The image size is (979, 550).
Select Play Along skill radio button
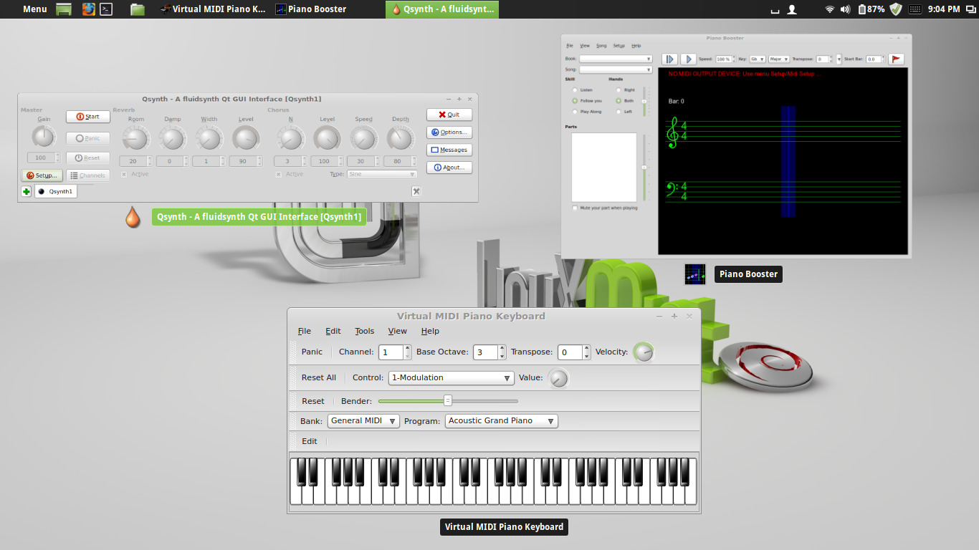(x=575, y=112)
